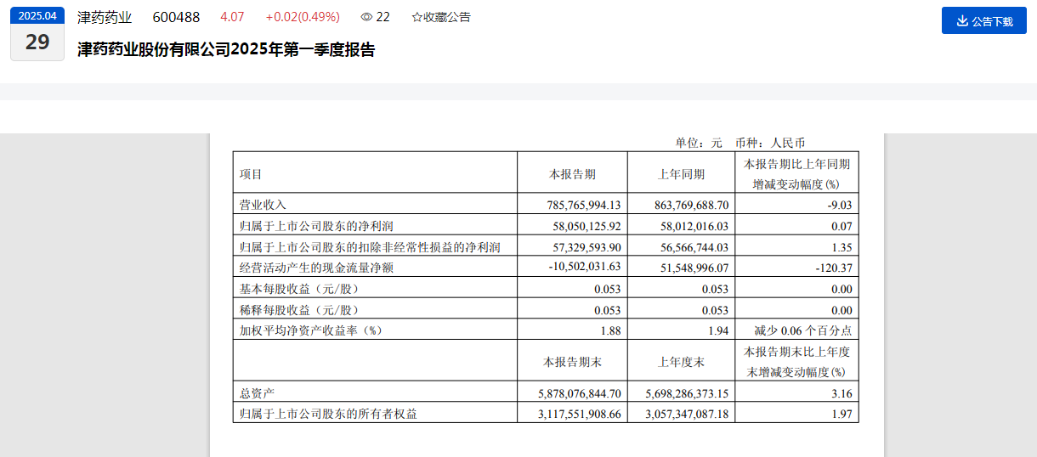Click the eye view-count icon
The image size is (1037, 457).
(x=366, y=17)
